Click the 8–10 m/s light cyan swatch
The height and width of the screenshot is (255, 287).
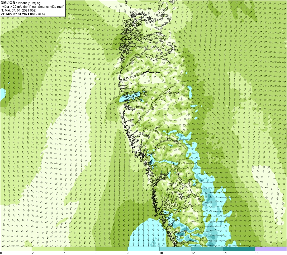coord(143,249)
